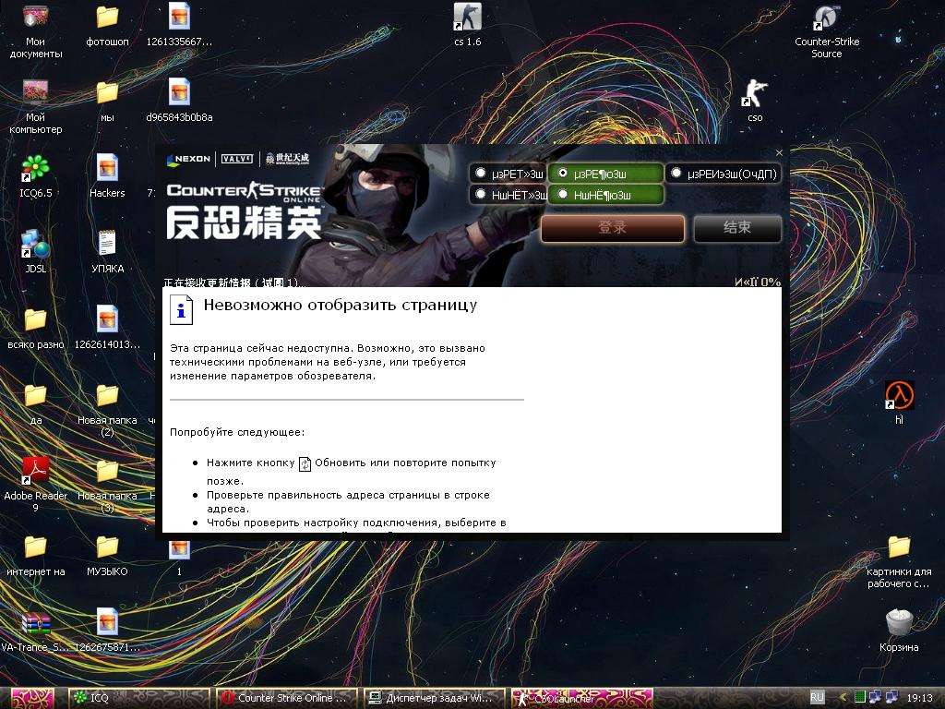
Task: Switch to CSOLauncher taskbar button
Action: (x=581, y=698)
